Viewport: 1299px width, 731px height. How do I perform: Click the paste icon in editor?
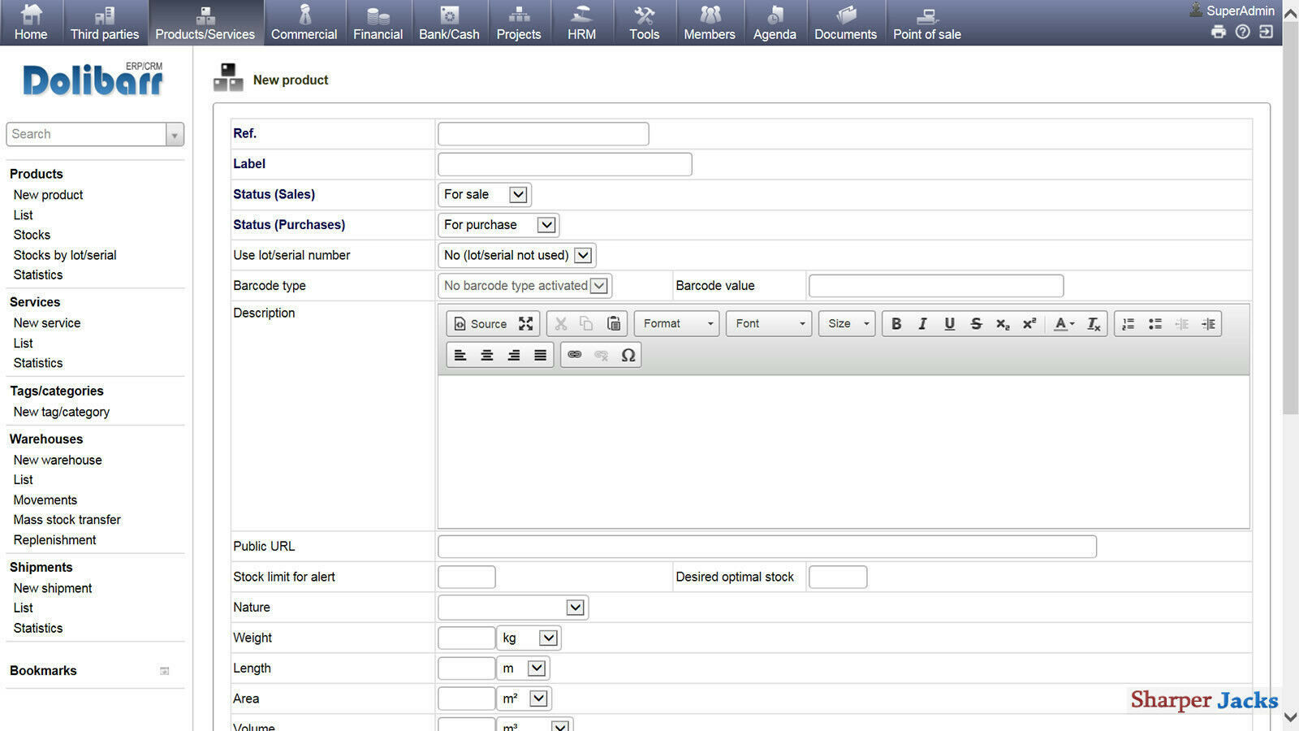click(614, 323)
